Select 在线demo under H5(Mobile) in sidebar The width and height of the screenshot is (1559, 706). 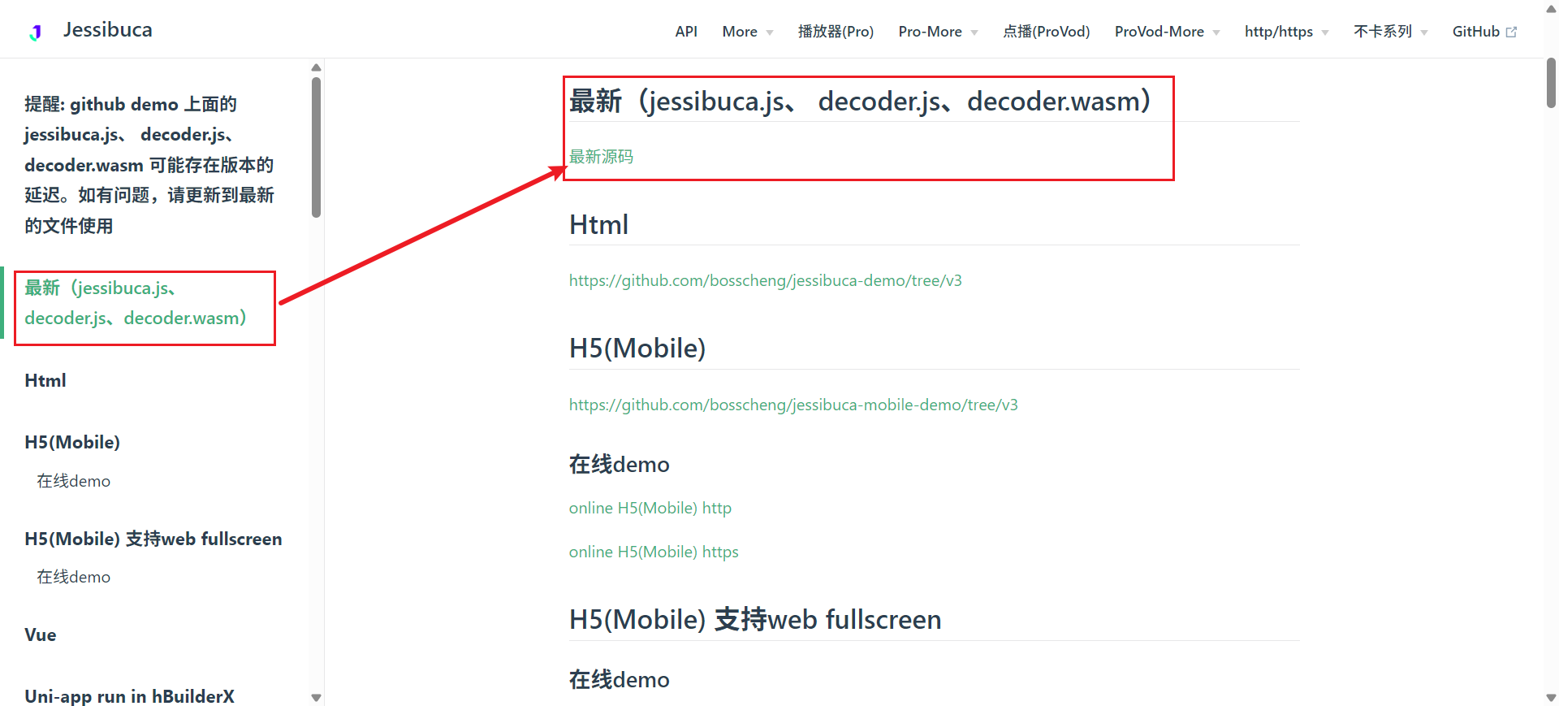[73, 481]
